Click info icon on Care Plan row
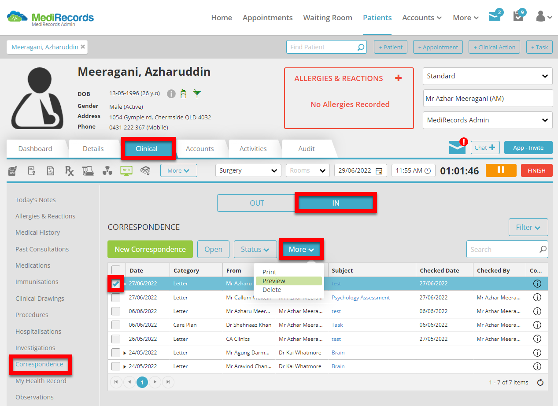558x406 pixels. (537, 325)
